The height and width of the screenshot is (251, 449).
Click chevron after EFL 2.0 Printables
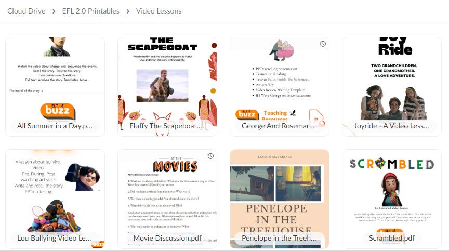128,11
